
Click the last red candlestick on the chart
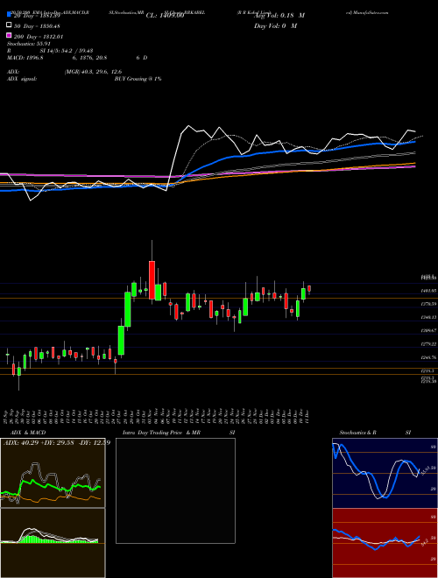(x=309, y=289)
